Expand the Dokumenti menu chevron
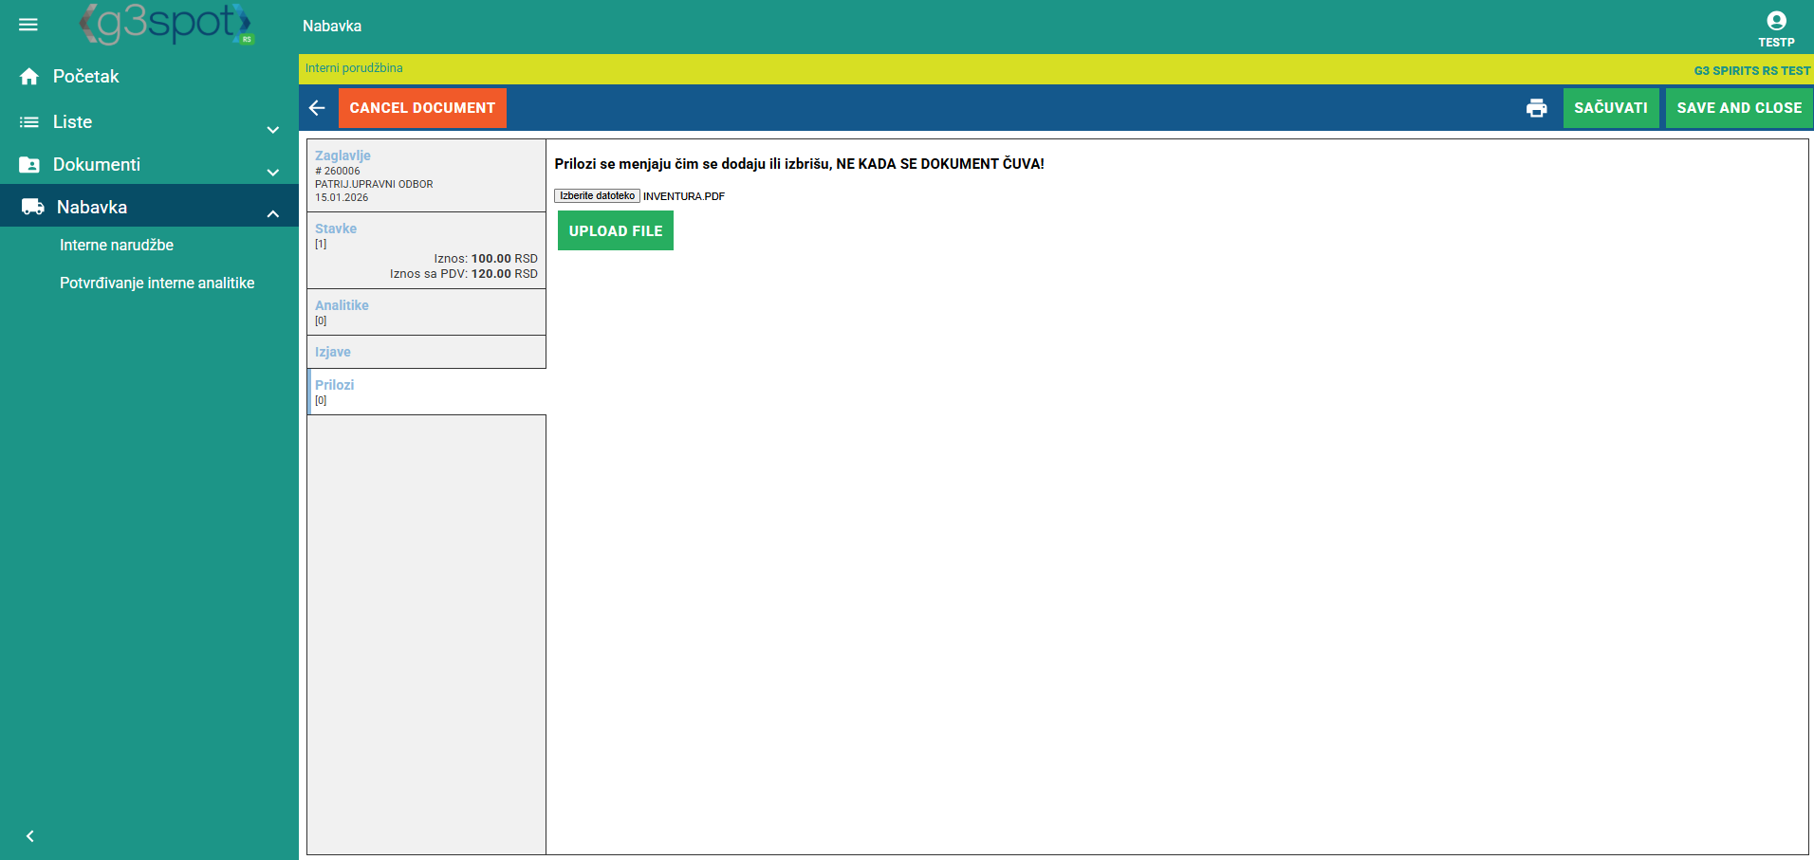 (x=273, y=172)
